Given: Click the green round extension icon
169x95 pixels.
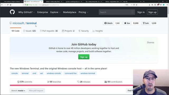Looking at the screenshot, I should pyautogui.click(x=164, y=5).
